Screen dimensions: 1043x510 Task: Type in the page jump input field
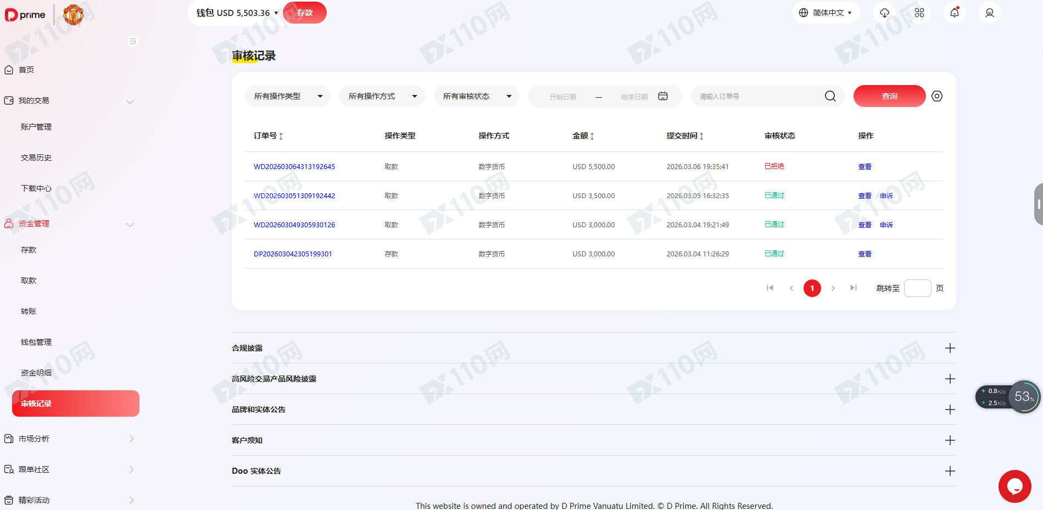click(x=917, y=288)
